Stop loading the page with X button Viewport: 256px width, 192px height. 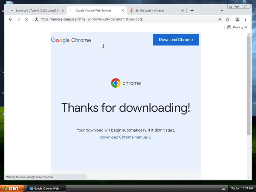pyautogui.click(x=26, y=19)
